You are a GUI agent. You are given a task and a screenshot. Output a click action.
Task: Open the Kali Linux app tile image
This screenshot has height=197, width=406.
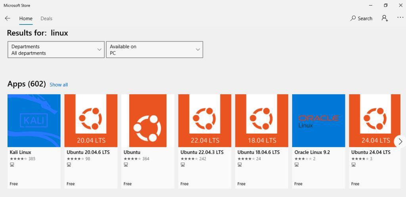point(34,121)
